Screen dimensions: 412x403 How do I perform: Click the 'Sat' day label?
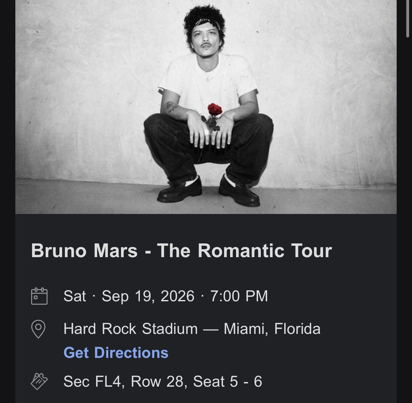pos(75,296)
